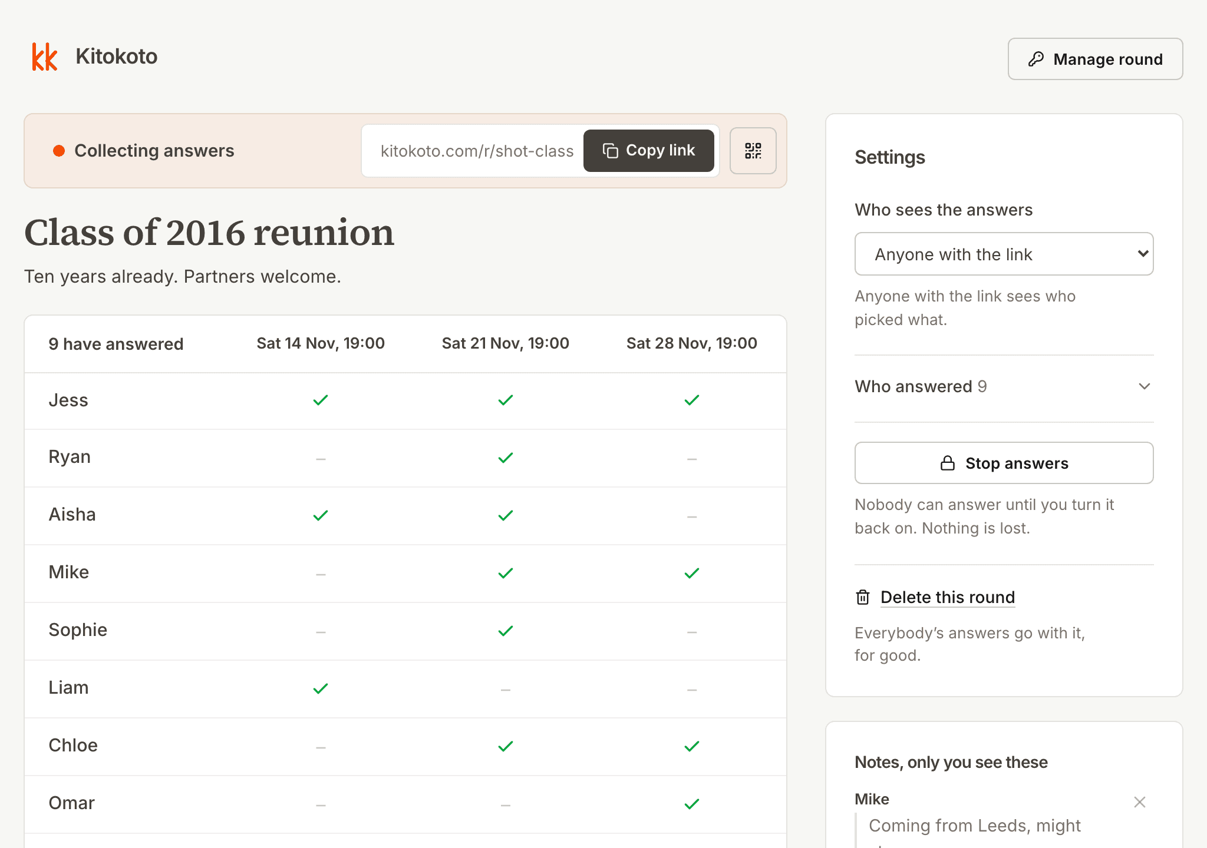The image size is (1207, 848).
Task: Click Jess's checkmark for Sat 21 Nov
Action: (x=506, y=400)
